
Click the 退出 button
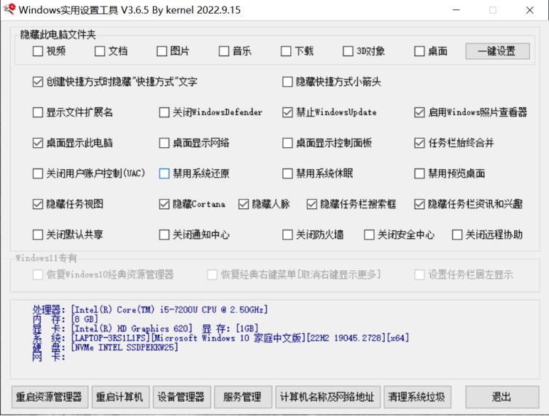coord(502,397)
